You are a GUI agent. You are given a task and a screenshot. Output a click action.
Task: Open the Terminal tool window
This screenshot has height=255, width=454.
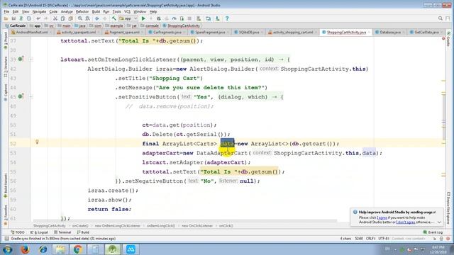[x=62, y=232]
